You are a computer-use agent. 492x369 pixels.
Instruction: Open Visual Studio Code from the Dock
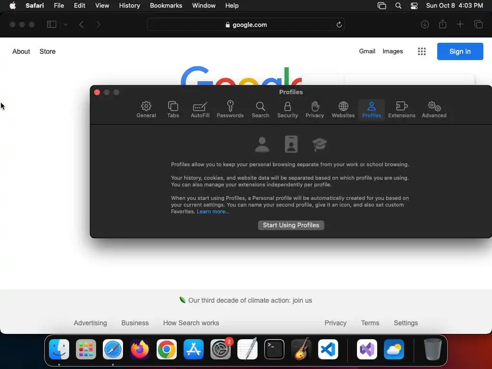point(328,349)
